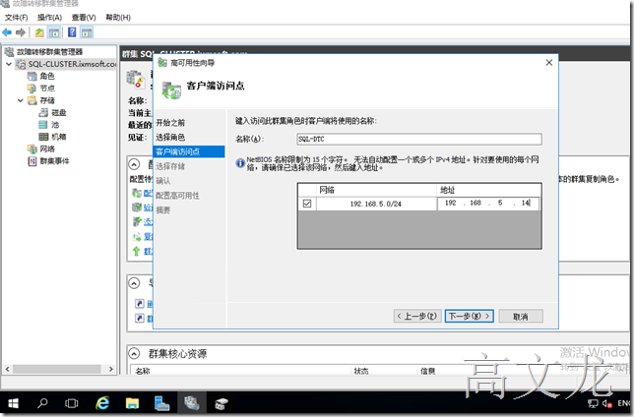This screenshot has width=634, height=417.
Task: Collapse the 群集核心资源 section
Action: 134,353
